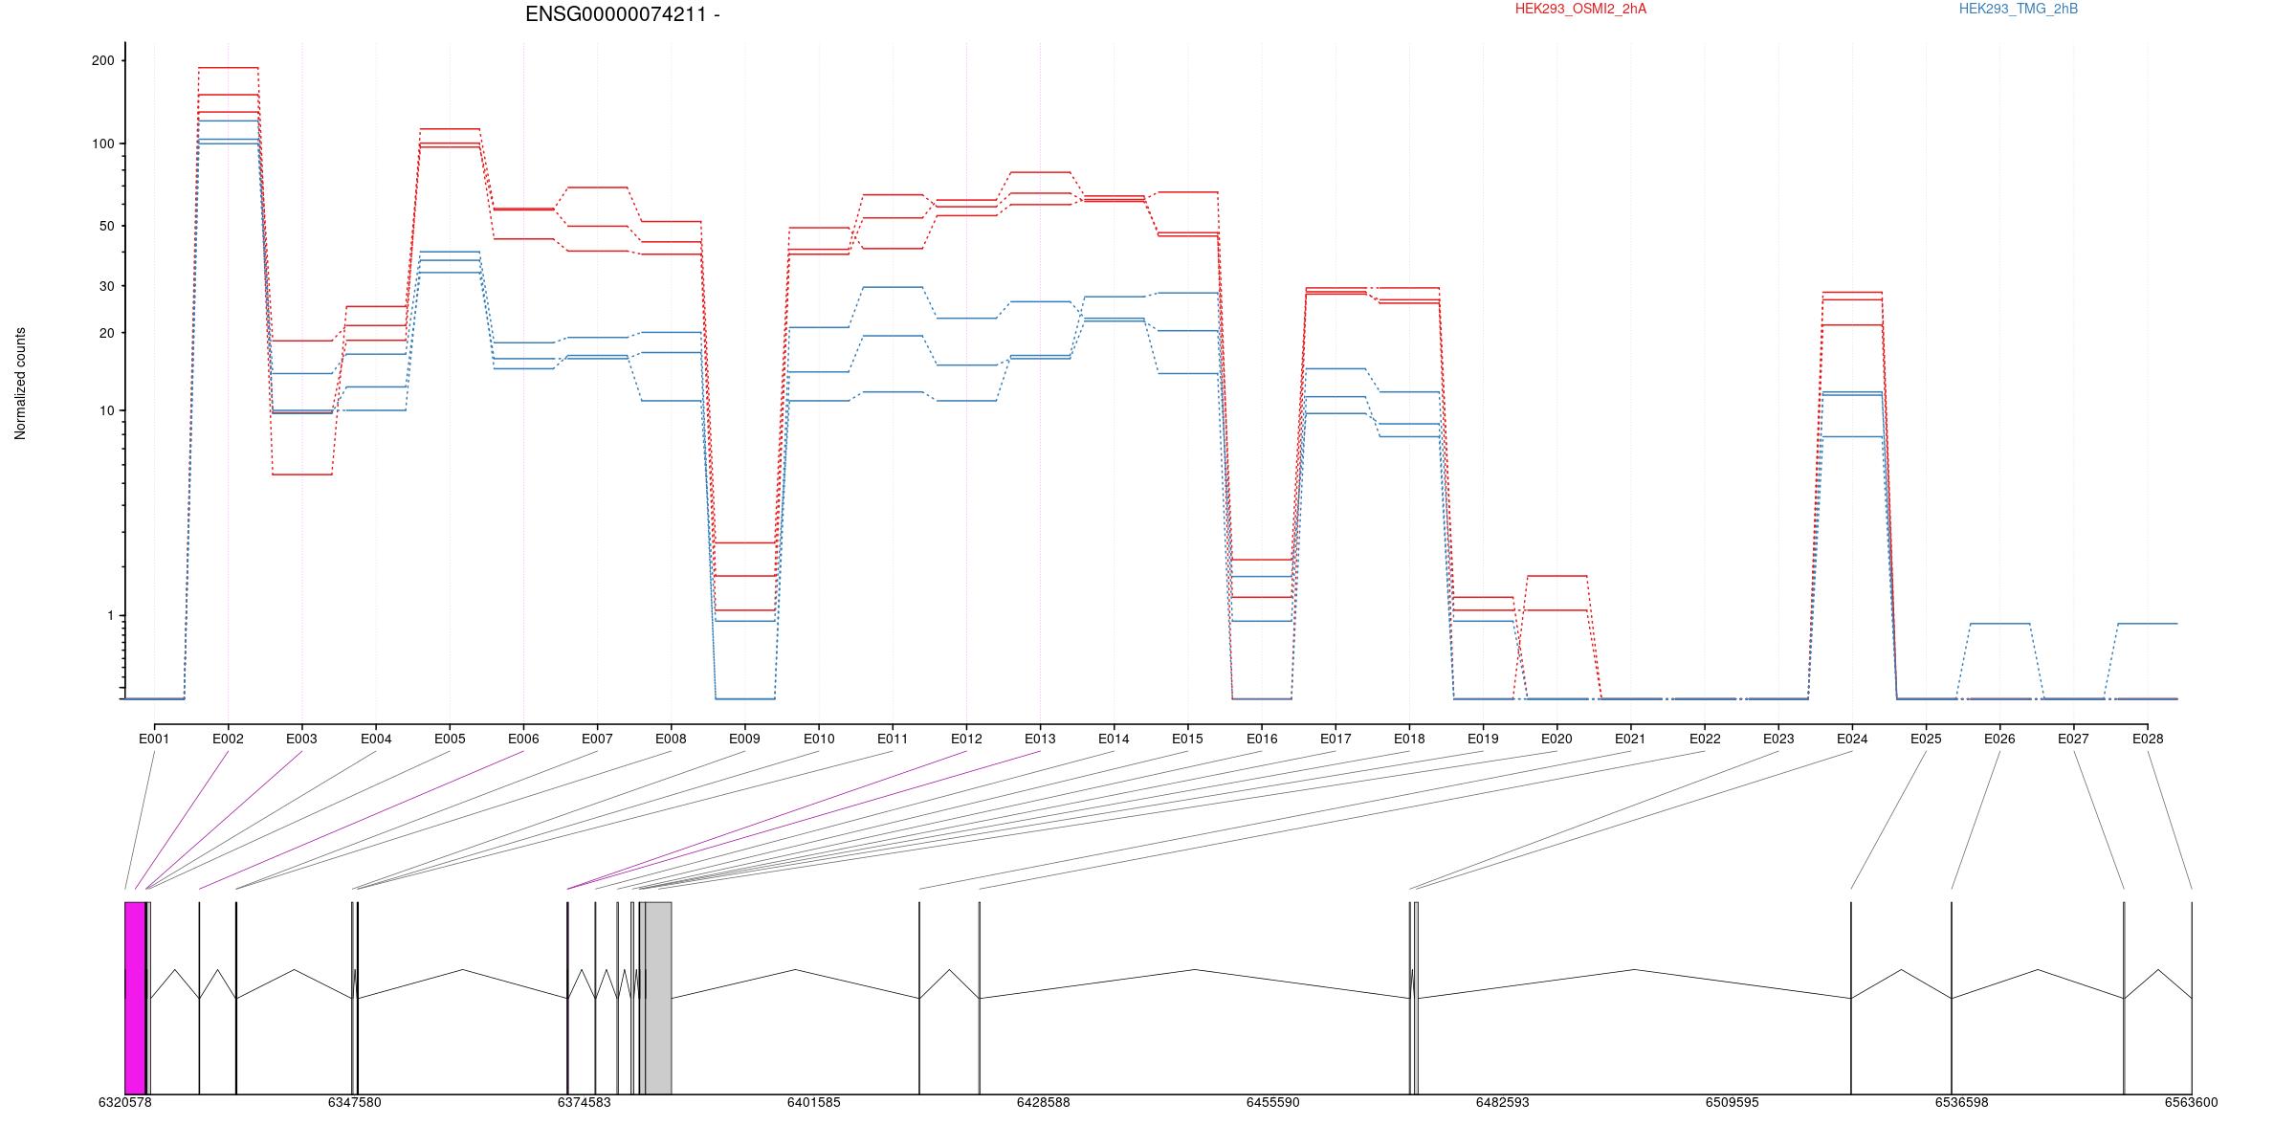Click exon label E028
This screenshot has height=1148, width=2296.
click(2148, 739)
